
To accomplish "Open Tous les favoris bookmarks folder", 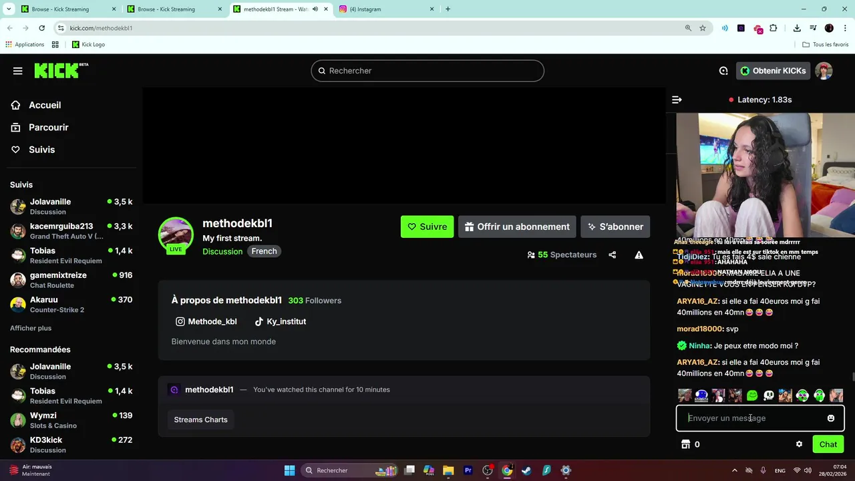I will click(x=826, y=45).
